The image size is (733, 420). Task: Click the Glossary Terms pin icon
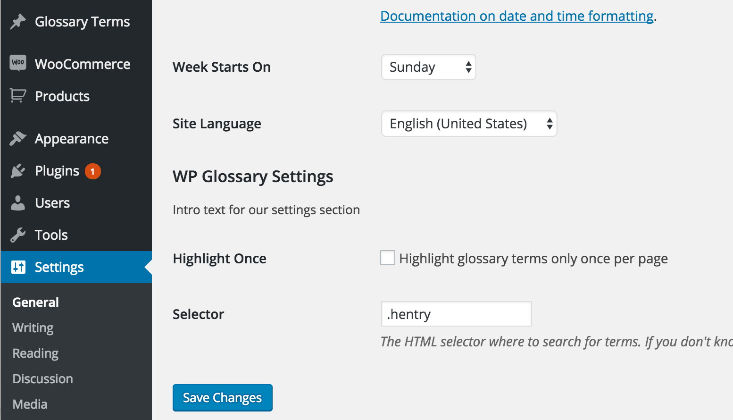coord(18,22)
